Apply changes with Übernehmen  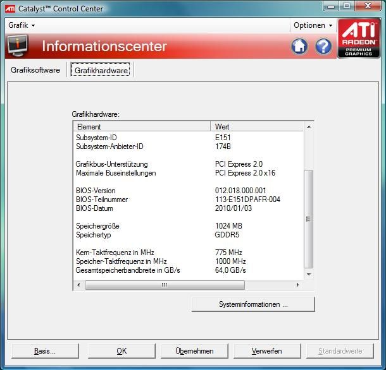coord(194,351)
